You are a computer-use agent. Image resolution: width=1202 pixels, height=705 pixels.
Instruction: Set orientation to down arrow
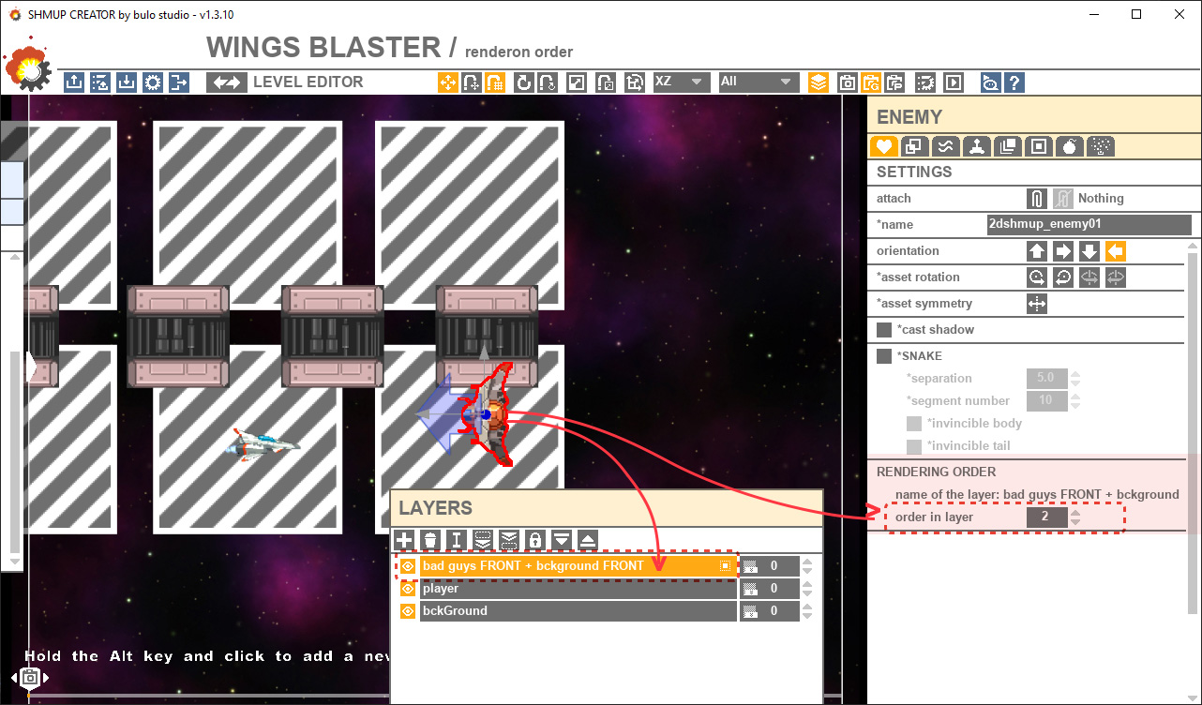[x=1089, y=251]
